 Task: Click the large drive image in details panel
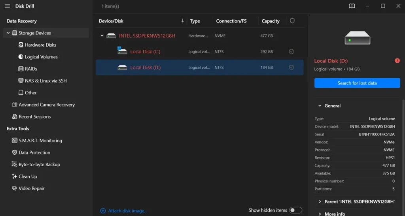(x=357, y=38)
